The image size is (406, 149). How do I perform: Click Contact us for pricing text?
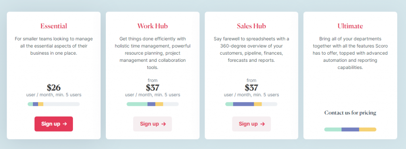coord(350,113)
